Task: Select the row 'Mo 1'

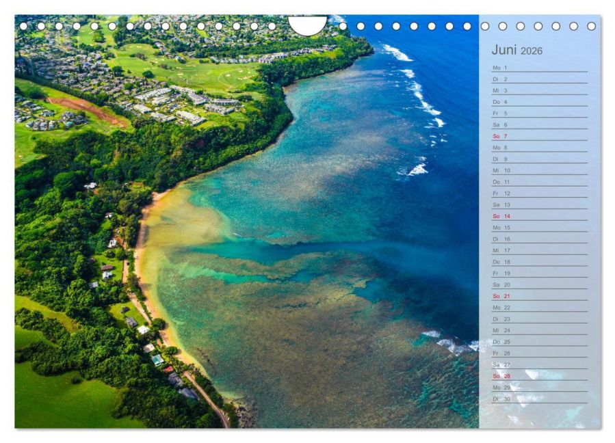Action: [x=540, y=68]
